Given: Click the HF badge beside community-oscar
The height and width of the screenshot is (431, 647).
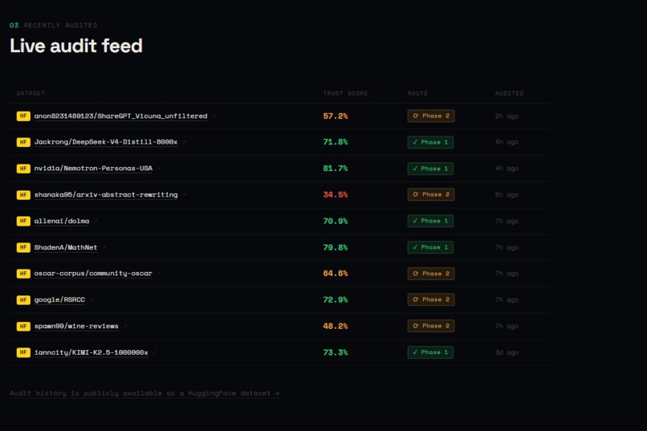Looking at the screenshot, I should click(23, 274).
